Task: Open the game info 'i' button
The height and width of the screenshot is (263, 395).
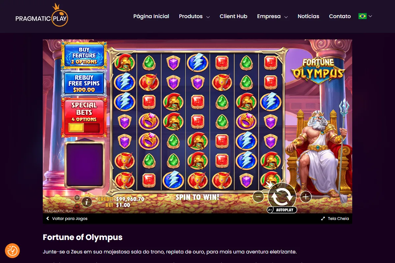Action: (x=87, y=202)
